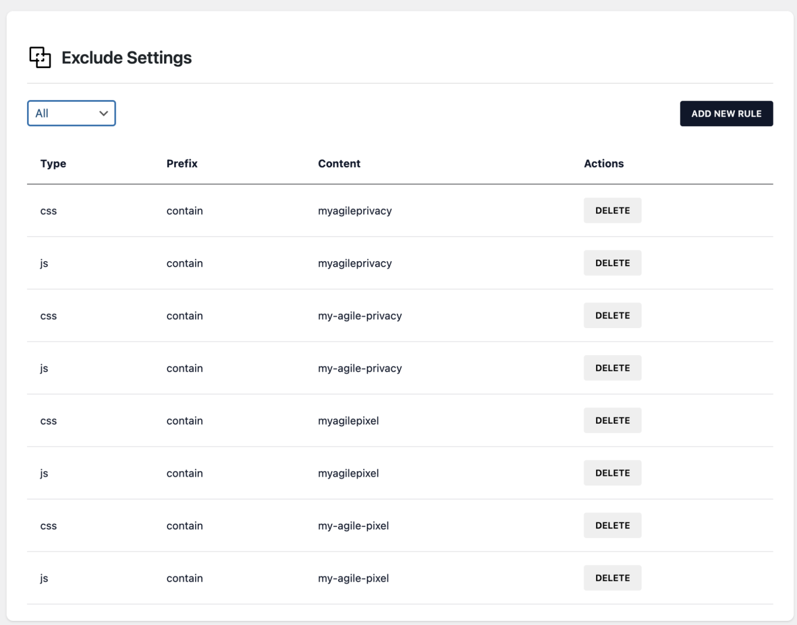Click the contain prefix in the first row
The image size is (797, 625).
[x=184, y=210]
